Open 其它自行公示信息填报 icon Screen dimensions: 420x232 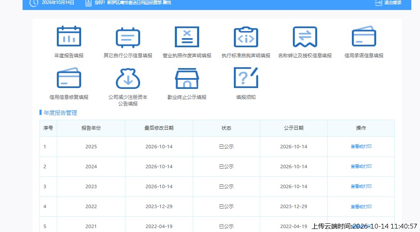[x=128, y=37]
